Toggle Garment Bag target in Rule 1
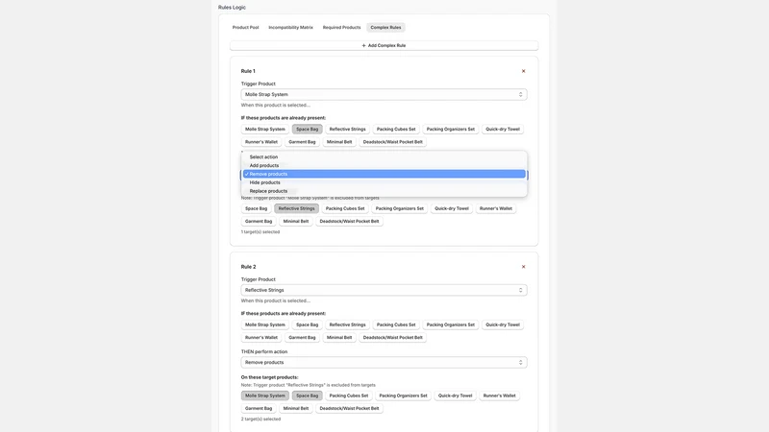Screen dimensions: 769x432 (x=259, y=222)
